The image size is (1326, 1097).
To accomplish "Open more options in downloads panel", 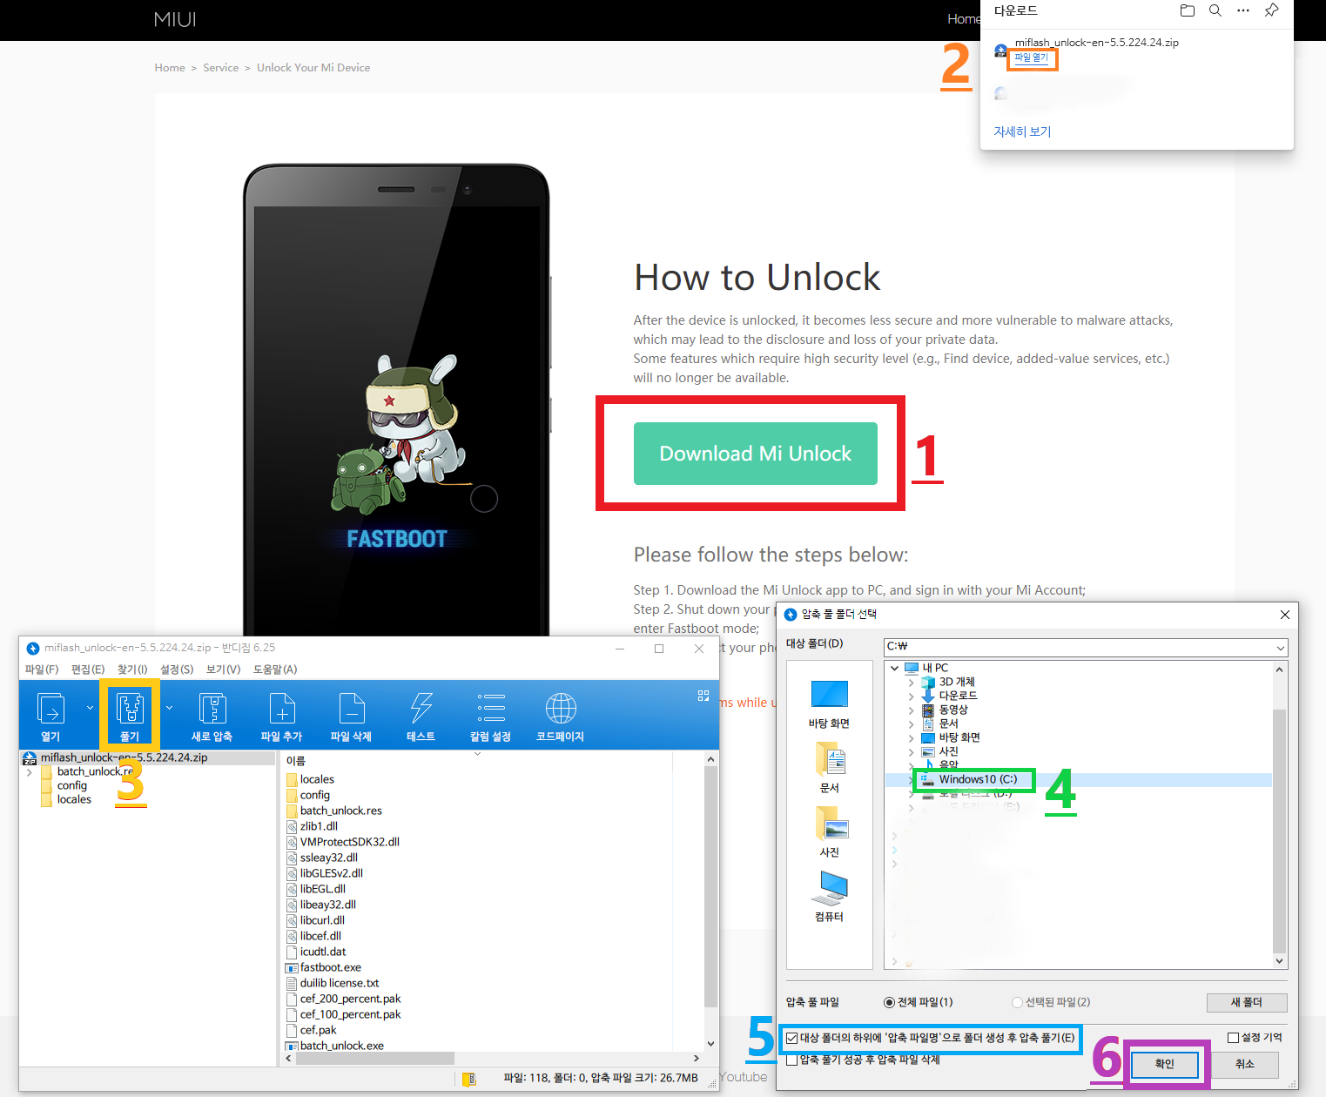I will coord(1243,10).
